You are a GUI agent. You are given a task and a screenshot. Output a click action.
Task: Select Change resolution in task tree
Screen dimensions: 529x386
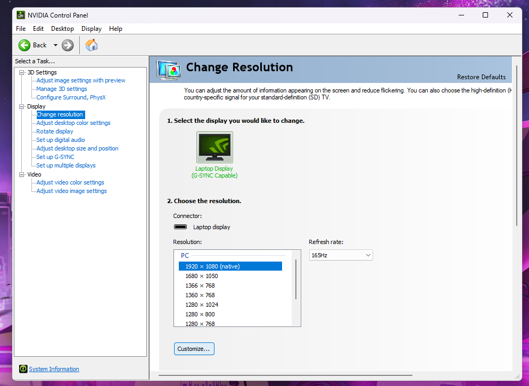pos(60,114)
